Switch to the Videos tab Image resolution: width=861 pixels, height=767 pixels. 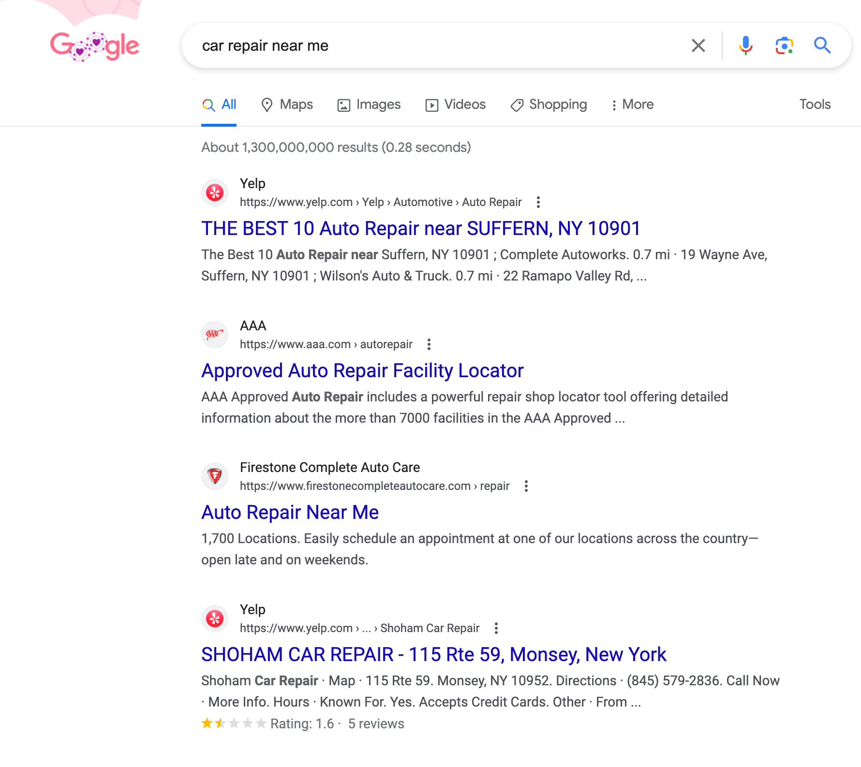click(x=455, y=104)
